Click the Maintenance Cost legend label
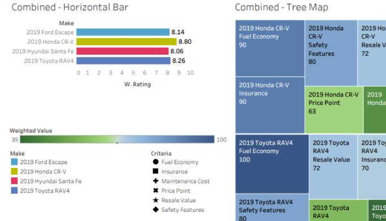Screen dimensions: 386x221 pyautogui.click(x=186, y=181)
